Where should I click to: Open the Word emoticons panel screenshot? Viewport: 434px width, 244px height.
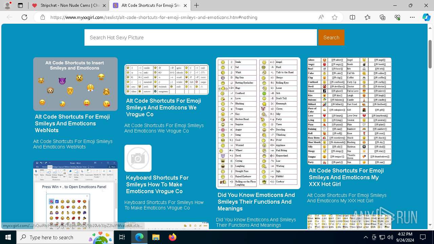coord(75,195)
